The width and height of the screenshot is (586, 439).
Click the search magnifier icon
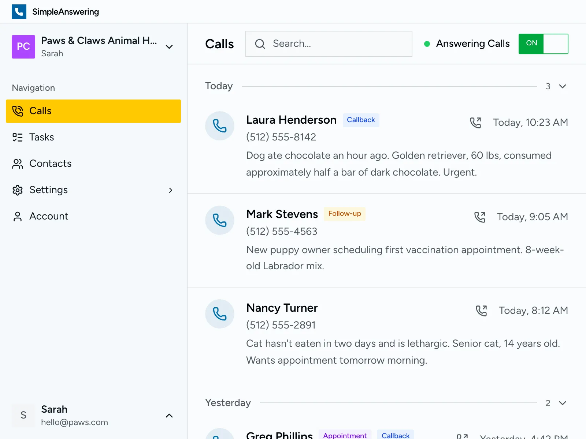[260, 44]
